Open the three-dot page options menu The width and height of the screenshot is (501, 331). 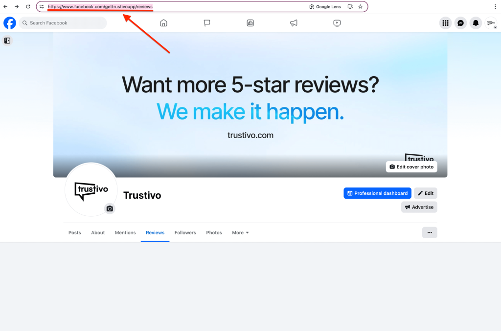pyautogui.click(x=430, y=232)
